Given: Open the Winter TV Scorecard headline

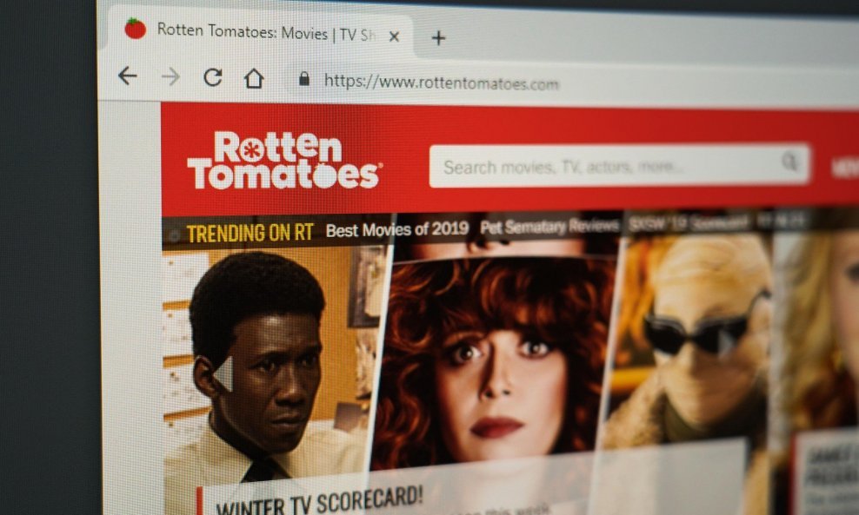Looking at the screenshot, I should [319, 501].
